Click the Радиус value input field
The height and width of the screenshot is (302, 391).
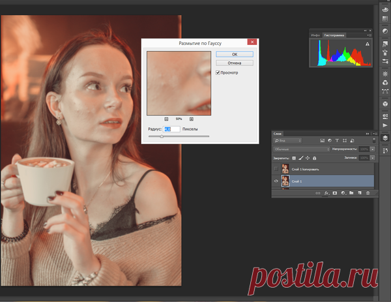pos(171,129)
